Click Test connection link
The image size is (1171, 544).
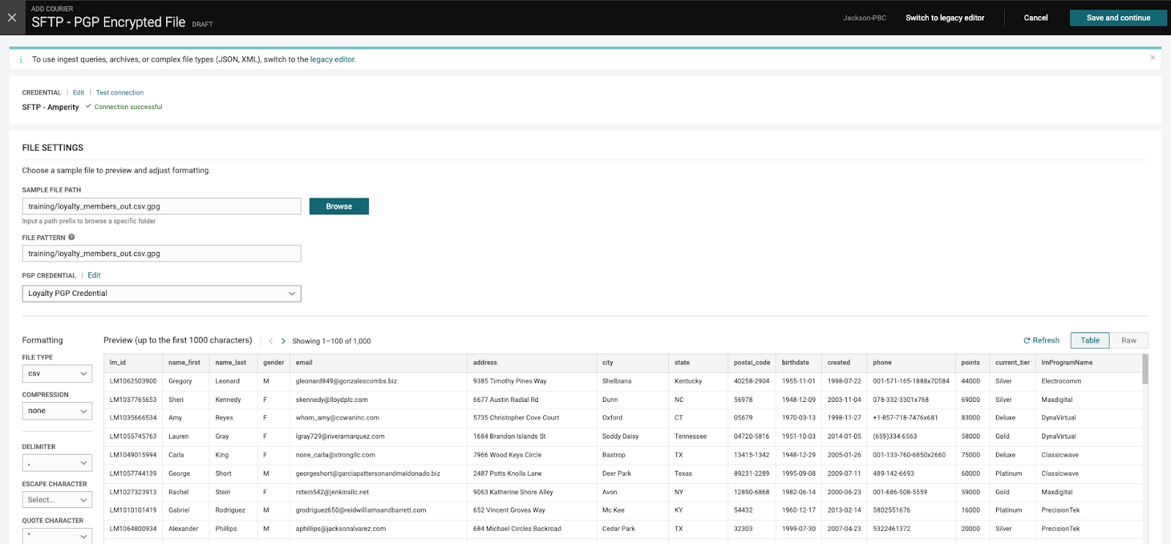coord(119,93)
